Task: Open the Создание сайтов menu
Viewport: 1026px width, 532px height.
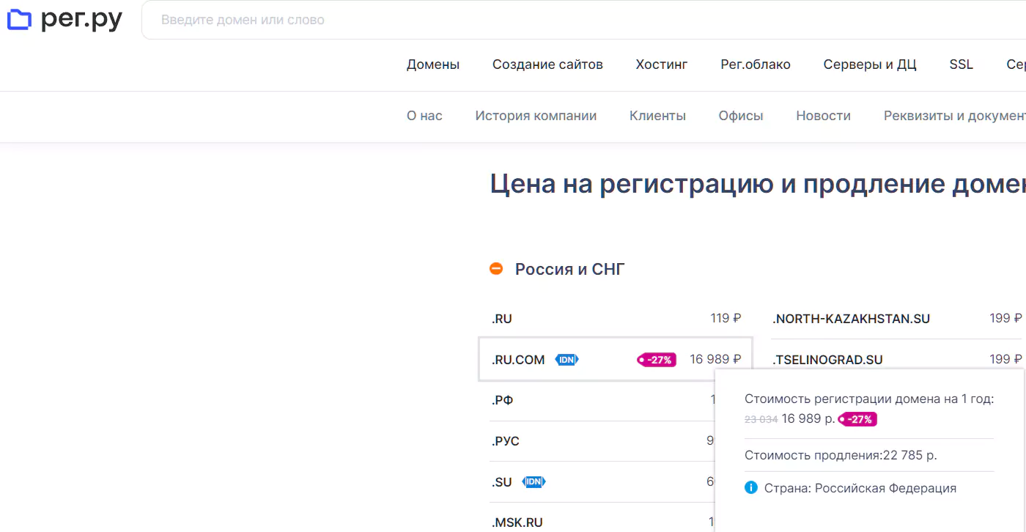Action: coord(547,64)
